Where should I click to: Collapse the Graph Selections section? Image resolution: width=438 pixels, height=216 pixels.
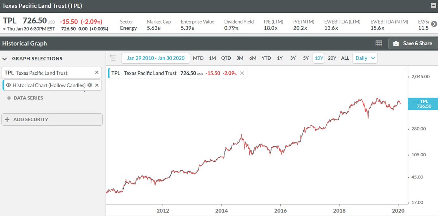click(5, 59)
